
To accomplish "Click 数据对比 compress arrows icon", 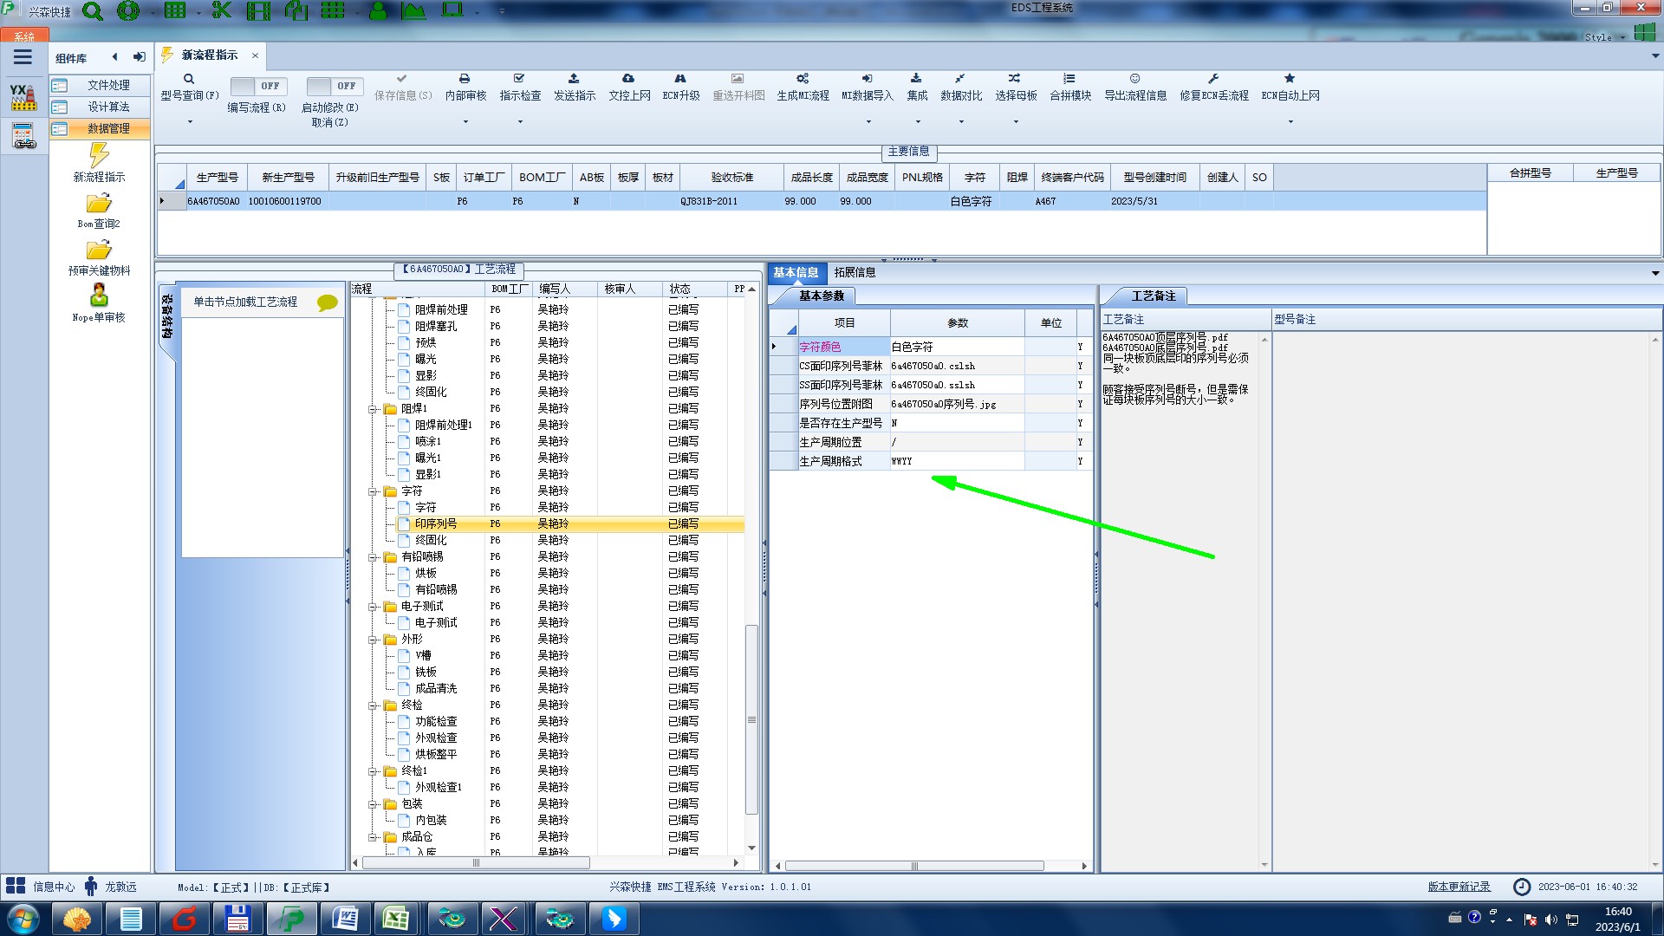I will [x=960, y=79].
